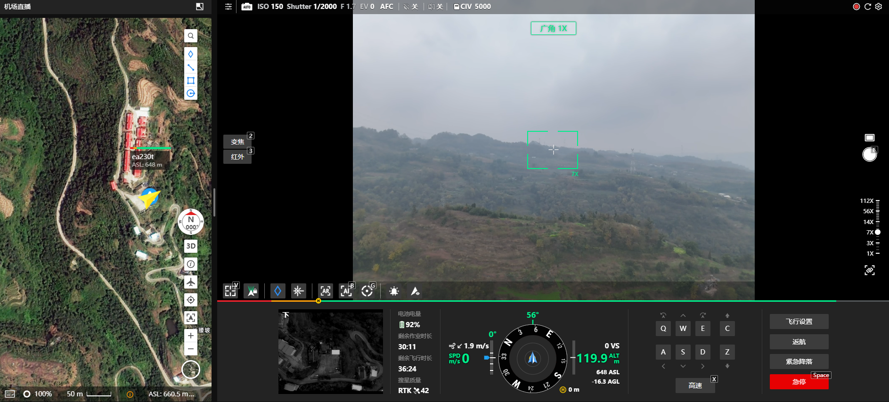Set zoom slider to 14X mark

(x=877, y=222)
